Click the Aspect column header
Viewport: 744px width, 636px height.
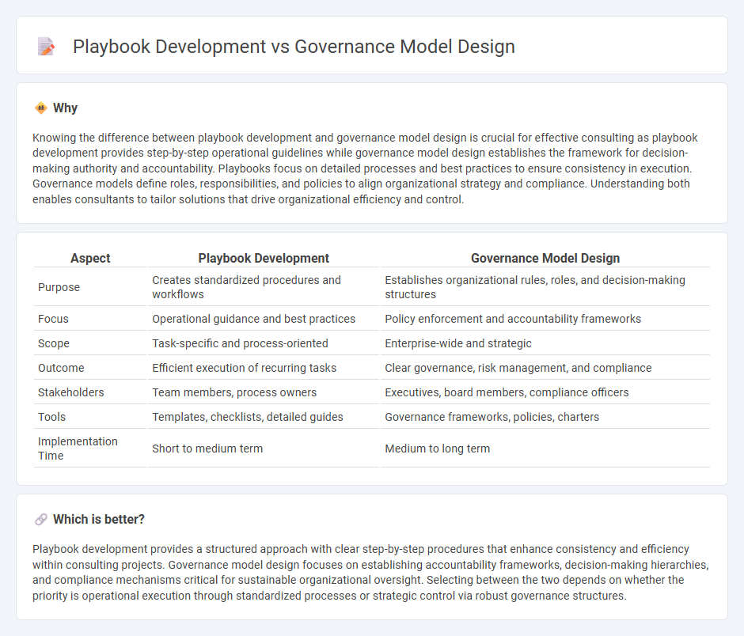[x=89, y=259]
